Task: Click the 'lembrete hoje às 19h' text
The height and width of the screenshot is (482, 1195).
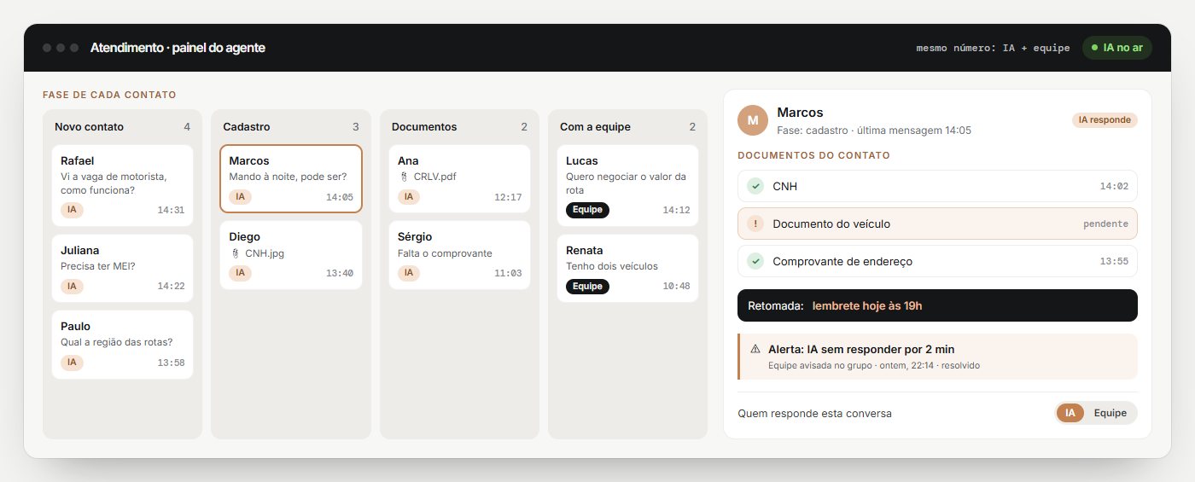Action: point(867,305)
